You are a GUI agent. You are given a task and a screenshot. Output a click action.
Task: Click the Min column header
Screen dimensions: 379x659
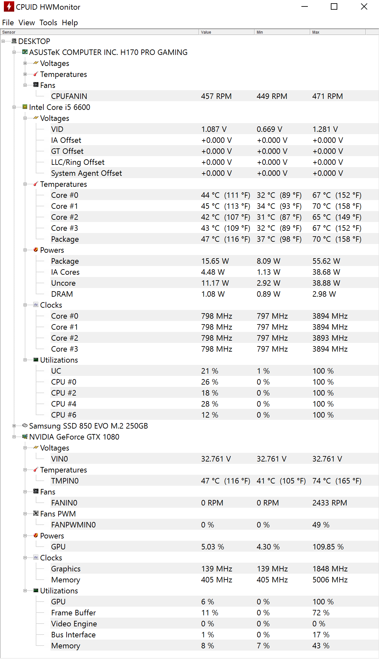tap(282, 32)
